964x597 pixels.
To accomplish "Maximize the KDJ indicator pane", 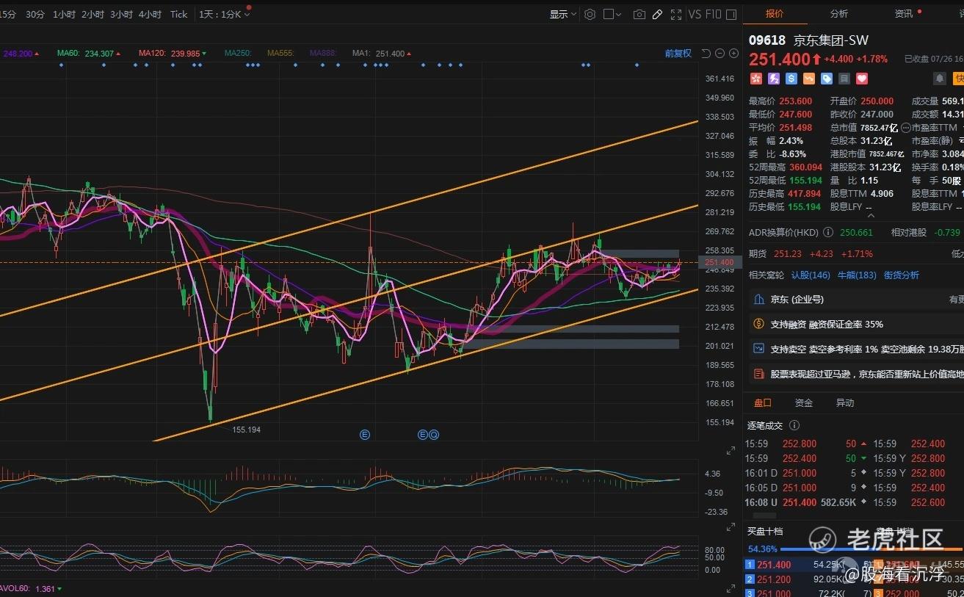I will point(731,587).
